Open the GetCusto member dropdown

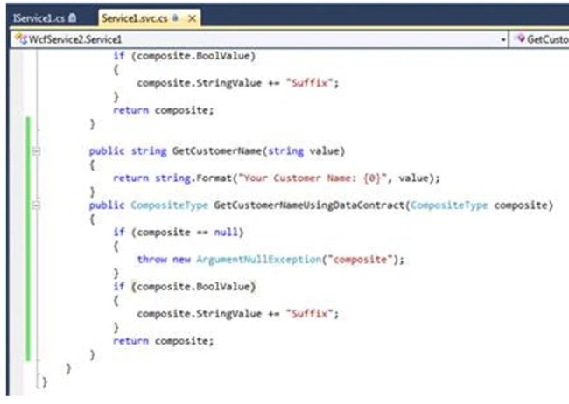coord(541,39)
